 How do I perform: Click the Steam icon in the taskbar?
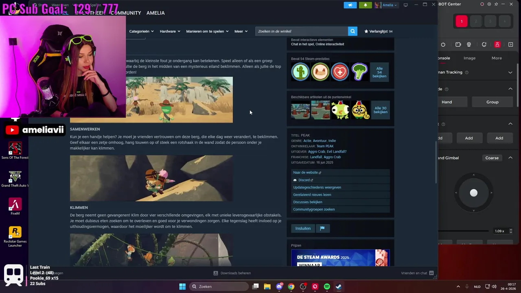(x=339, y=286)
